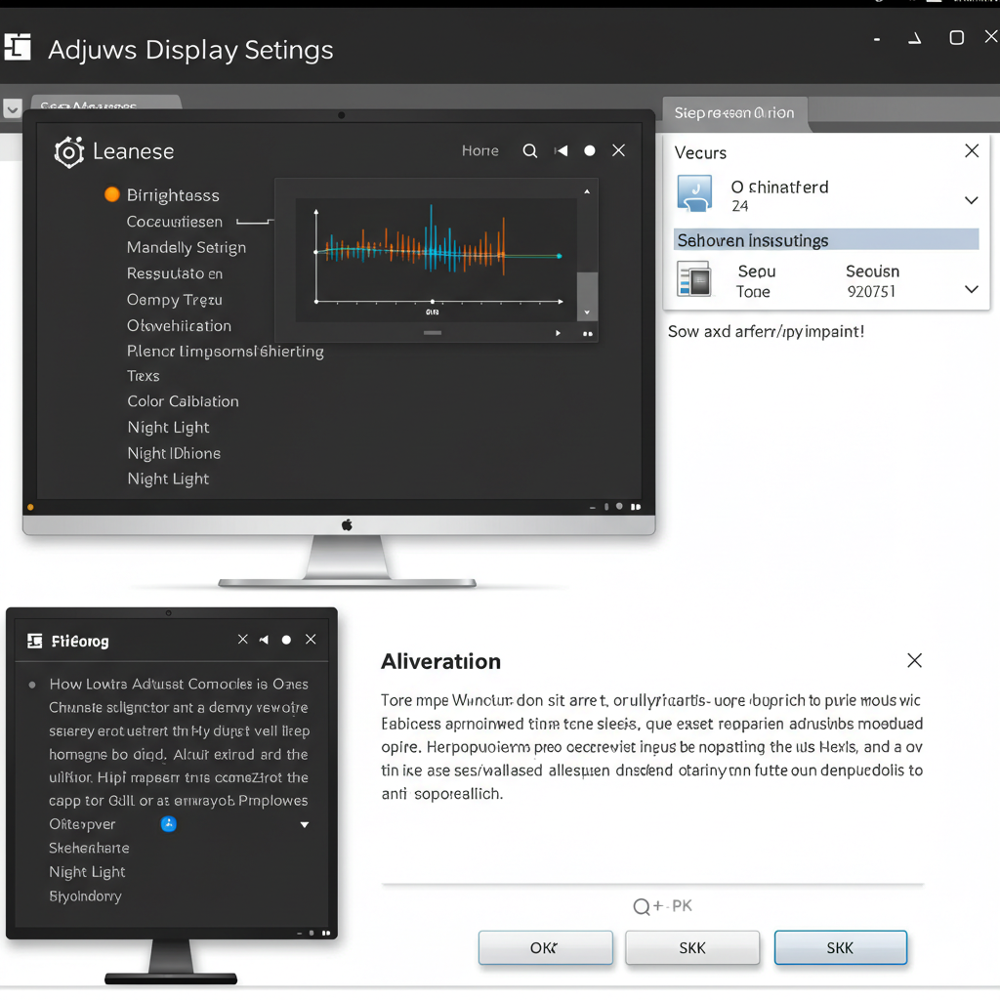Click the Aliveratiion dialog heading
1000x1000 pixels.
440,661
